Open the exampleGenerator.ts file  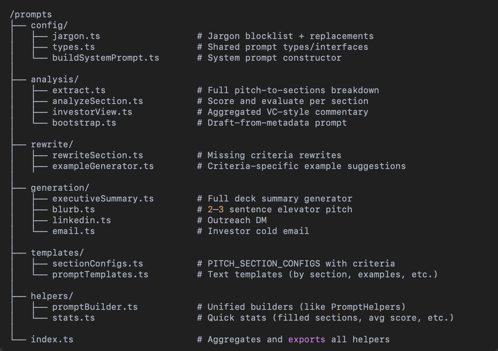point(103,166)
